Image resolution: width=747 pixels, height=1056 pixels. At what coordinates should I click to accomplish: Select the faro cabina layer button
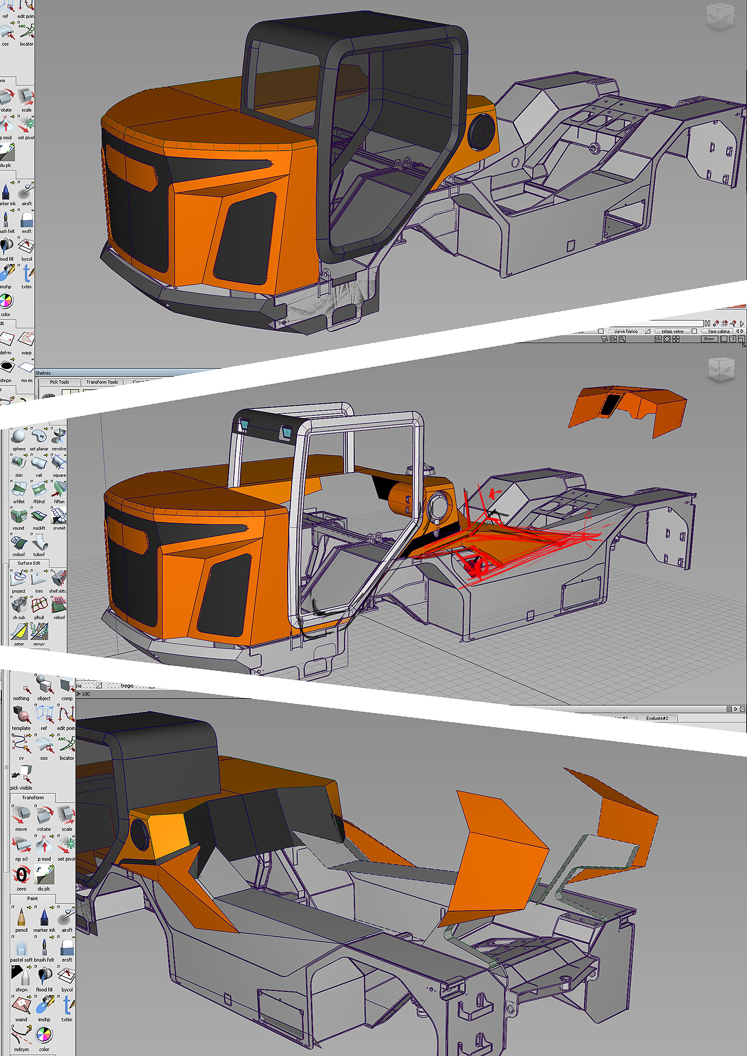(x=718, y=331)
